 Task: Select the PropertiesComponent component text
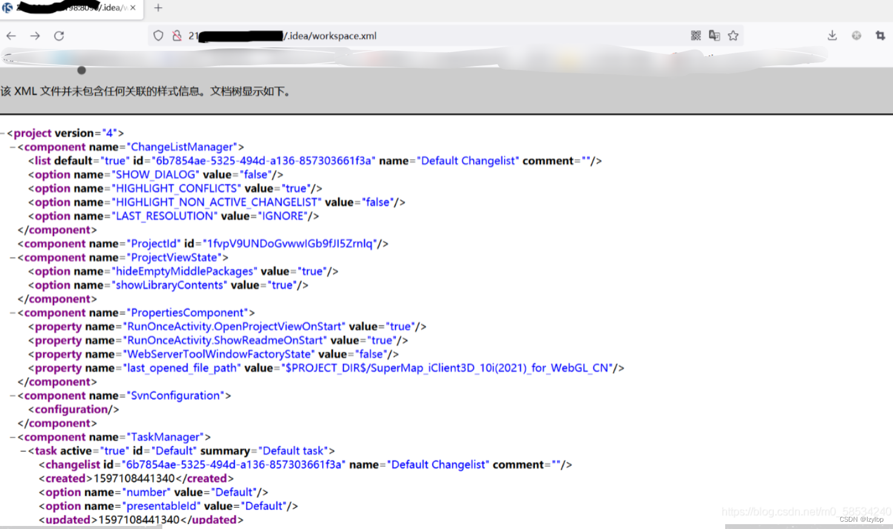point(188,312)
